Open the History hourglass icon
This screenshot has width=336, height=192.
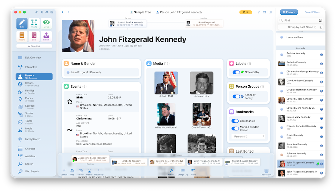coord(89,172)
